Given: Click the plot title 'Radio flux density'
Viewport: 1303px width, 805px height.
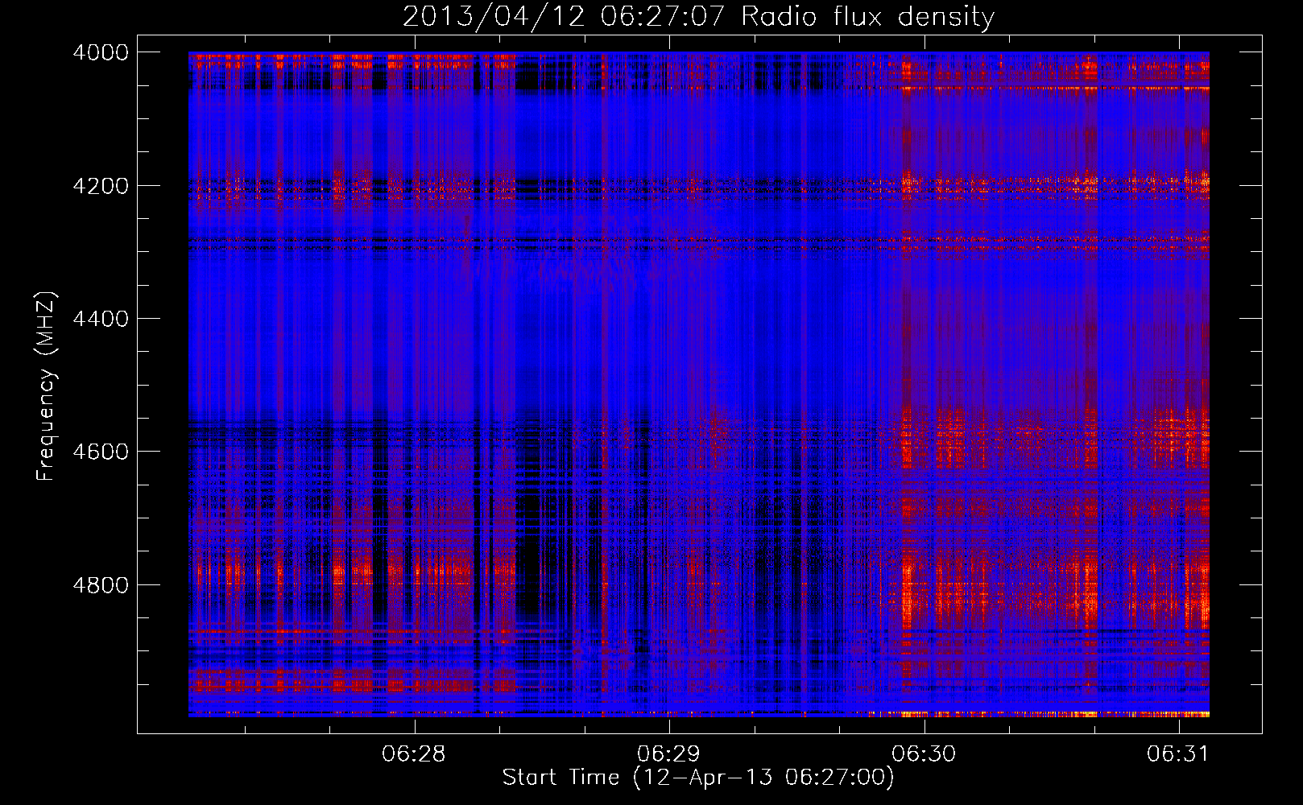Looking at the screenshot, I should click(x=867, y=17).
